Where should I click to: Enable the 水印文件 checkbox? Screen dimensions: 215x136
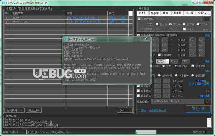click(139, 19)
